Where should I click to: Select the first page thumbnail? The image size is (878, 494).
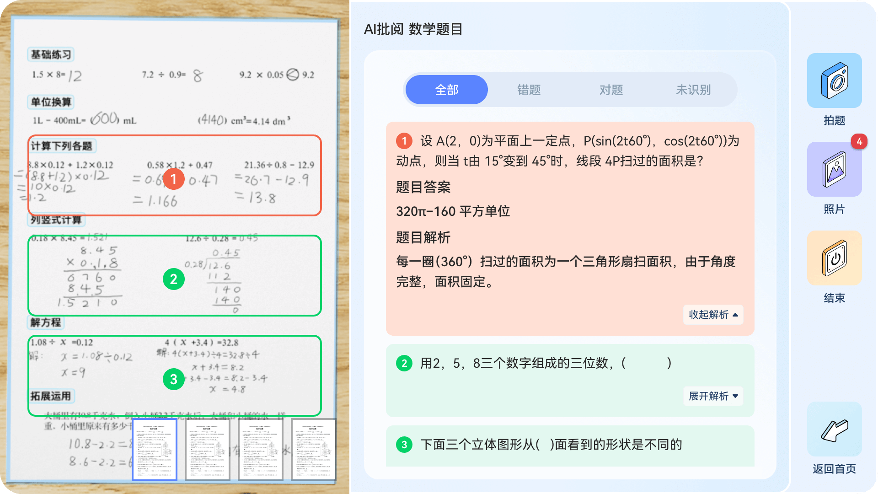155,449
